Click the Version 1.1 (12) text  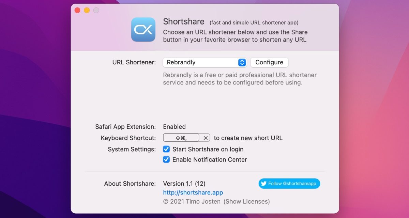click(x=184, y=184)
